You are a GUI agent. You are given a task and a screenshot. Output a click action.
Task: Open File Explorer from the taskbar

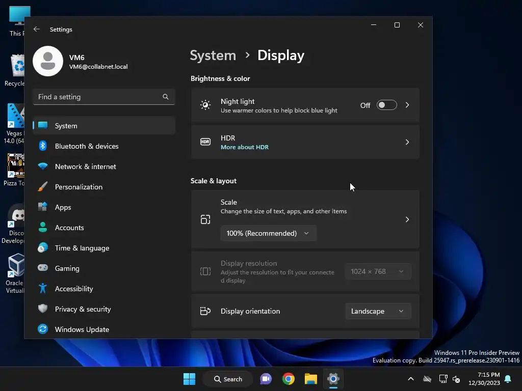click(310, 379)
